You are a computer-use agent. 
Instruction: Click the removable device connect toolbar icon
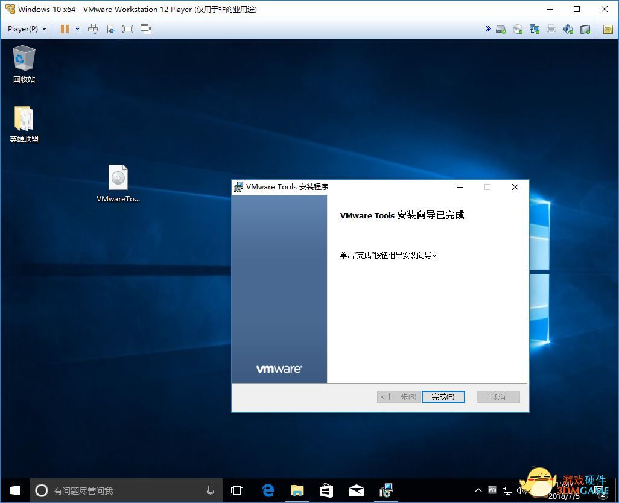[111, 29]
